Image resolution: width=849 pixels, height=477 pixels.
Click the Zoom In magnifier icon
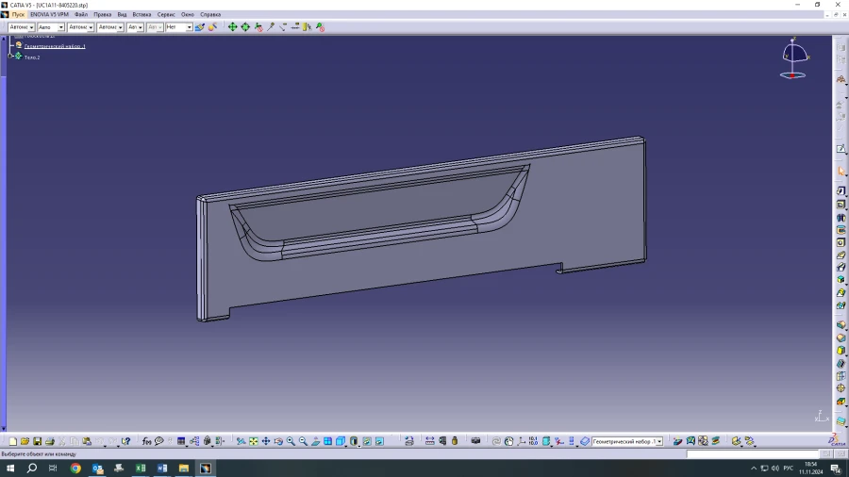pyautogui.click(x=291, y=441)
